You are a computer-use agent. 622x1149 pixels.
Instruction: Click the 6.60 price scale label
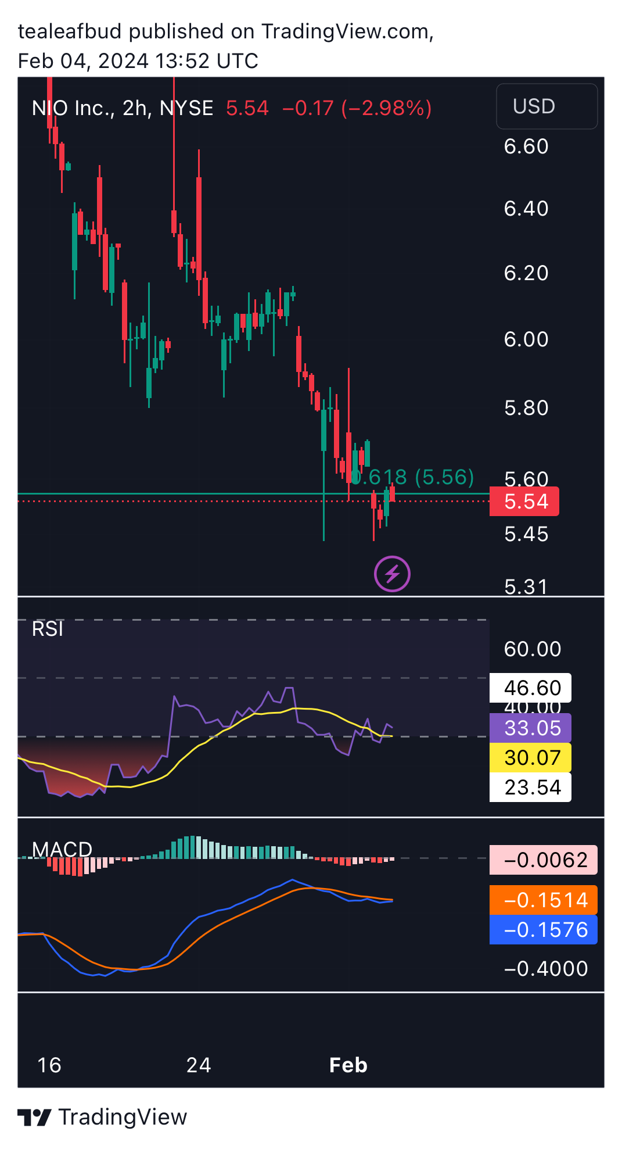click(x=526, y=146)
